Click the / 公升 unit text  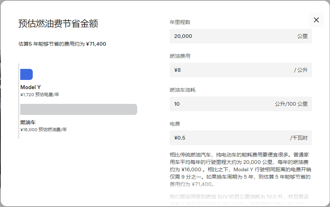click(301, 70)
